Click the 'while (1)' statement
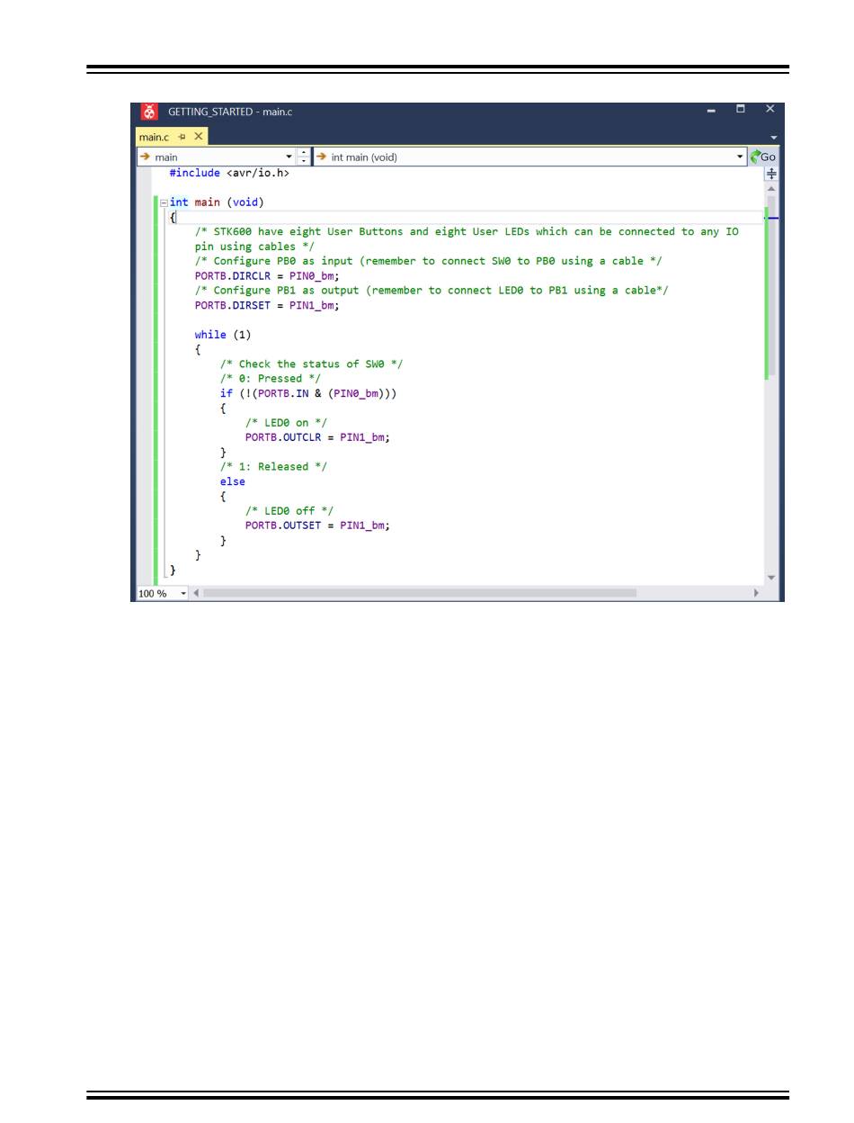Screen dimensions: 854x1123 [x=223, y=335]
